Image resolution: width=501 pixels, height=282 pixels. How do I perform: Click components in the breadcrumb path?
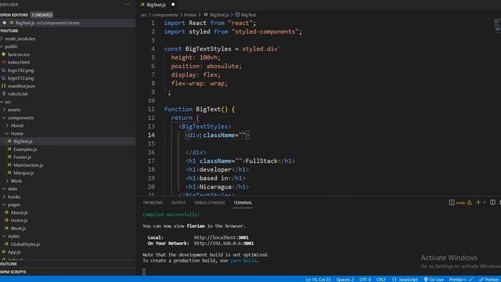[165, 15]
